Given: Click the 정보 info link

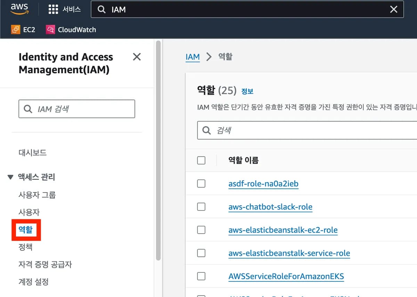Looking at the screenshot, I should pyautogui.click(x=247, y=92).
